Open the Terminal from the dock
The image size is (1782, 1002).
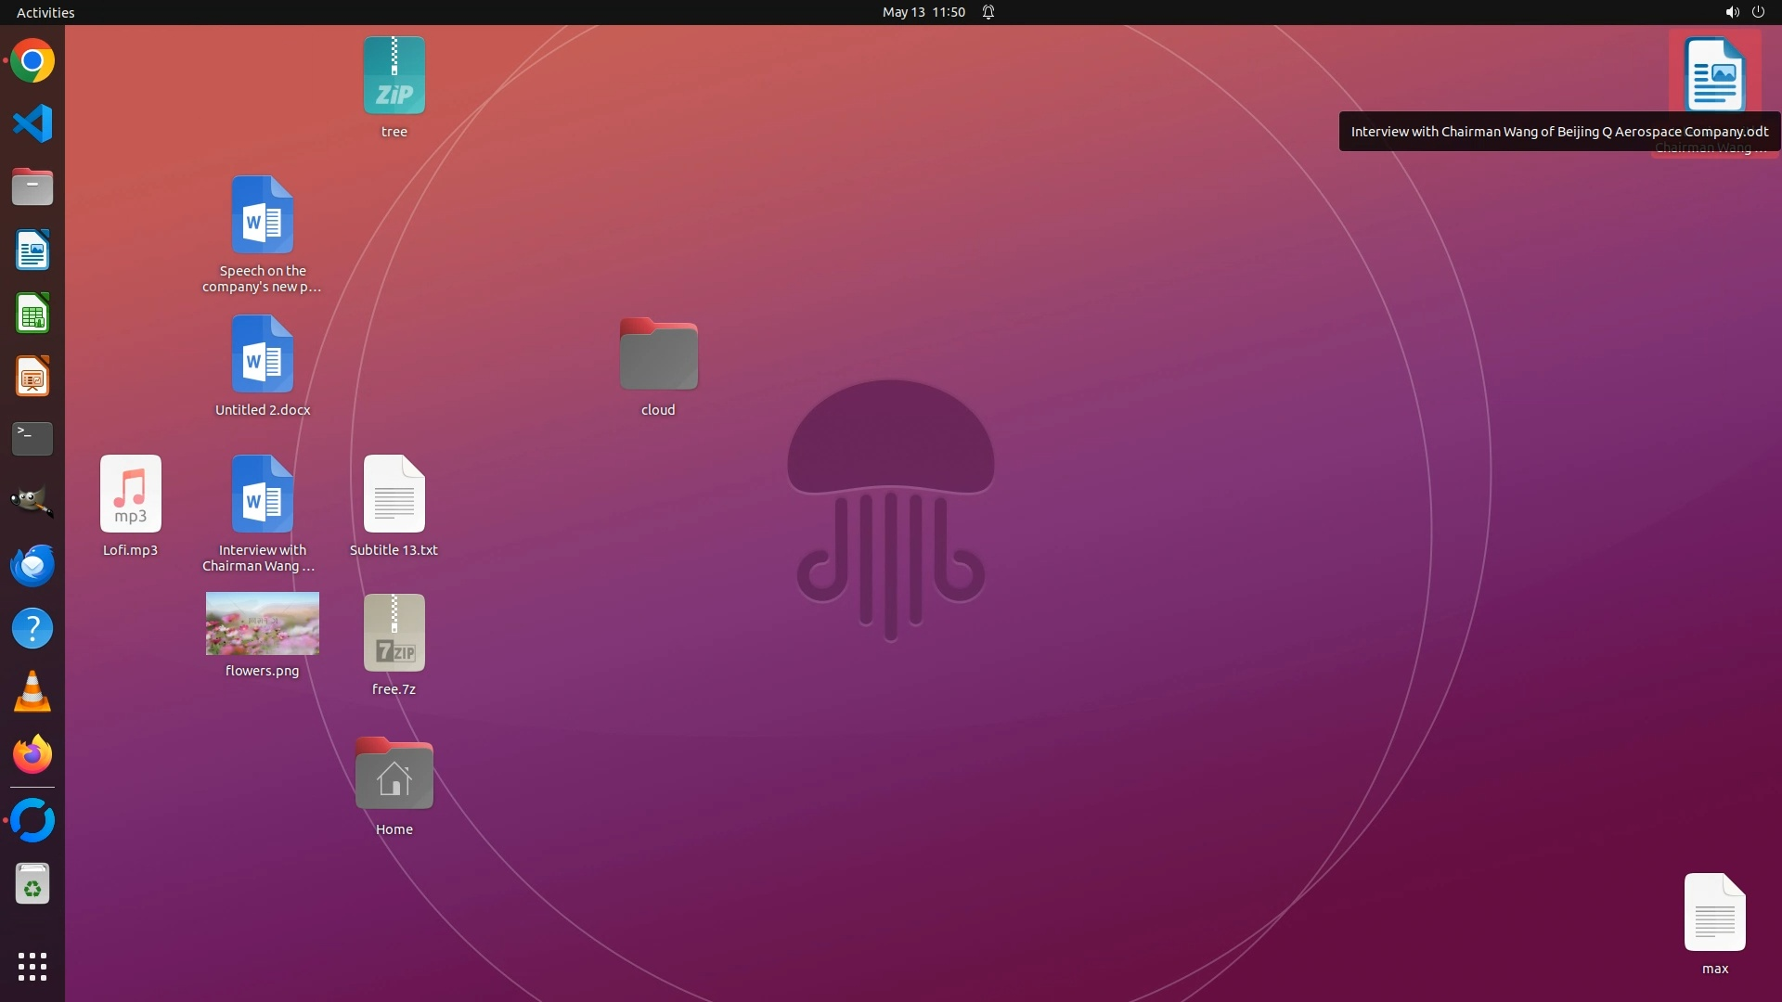click(32, 439)
